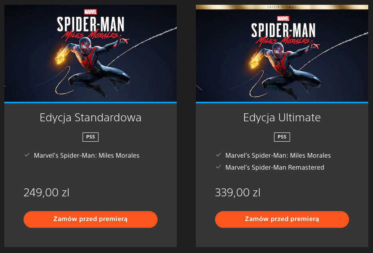Select the Edycja Ultimate heading
Screen dimensions: 373x253
(x=282, y=118)
